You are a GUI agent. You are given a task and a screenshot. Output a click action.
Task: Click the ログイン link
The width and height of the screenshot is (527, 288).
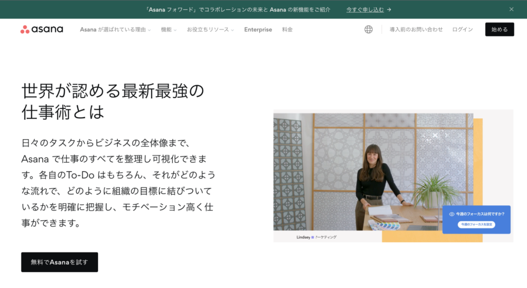click(x=462, y=30)
